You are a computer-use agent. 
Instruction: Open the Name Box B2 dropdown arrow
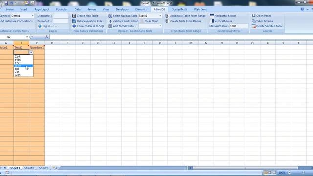pos(27,37)
